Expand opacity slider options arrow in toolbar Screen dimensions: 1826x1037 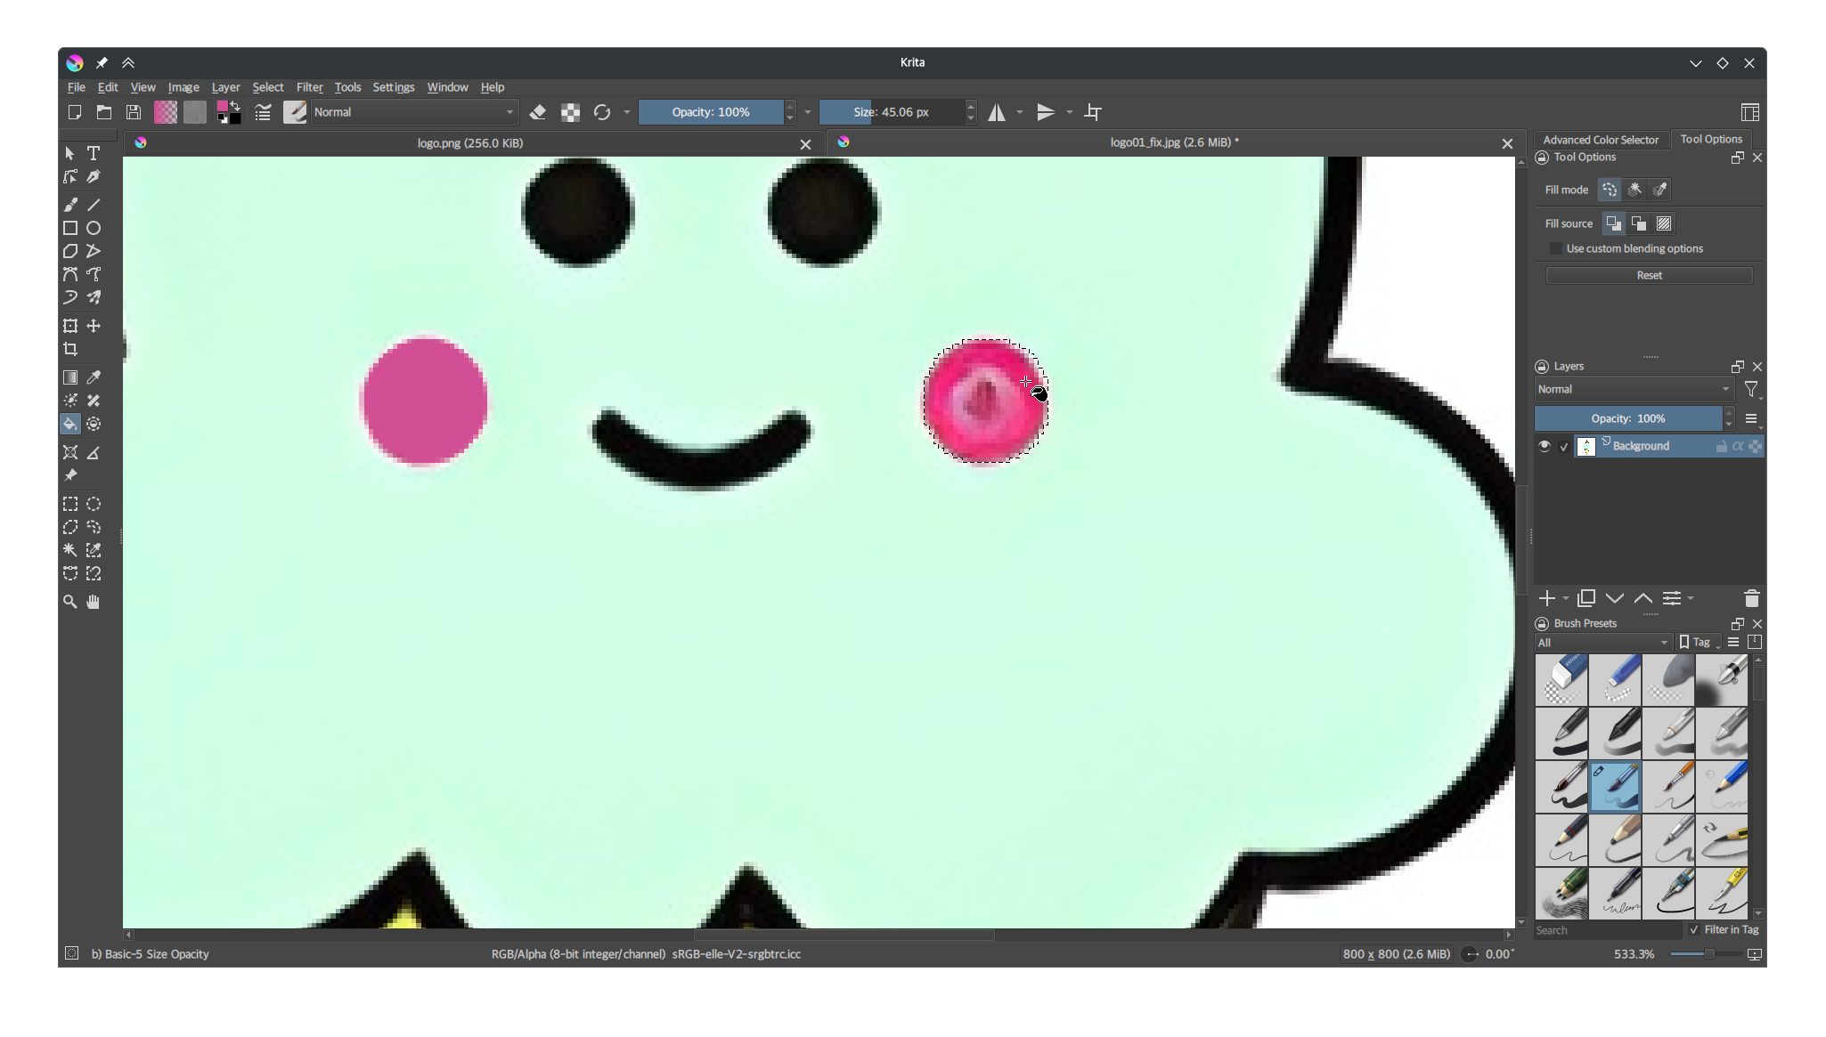pos(808,112)
